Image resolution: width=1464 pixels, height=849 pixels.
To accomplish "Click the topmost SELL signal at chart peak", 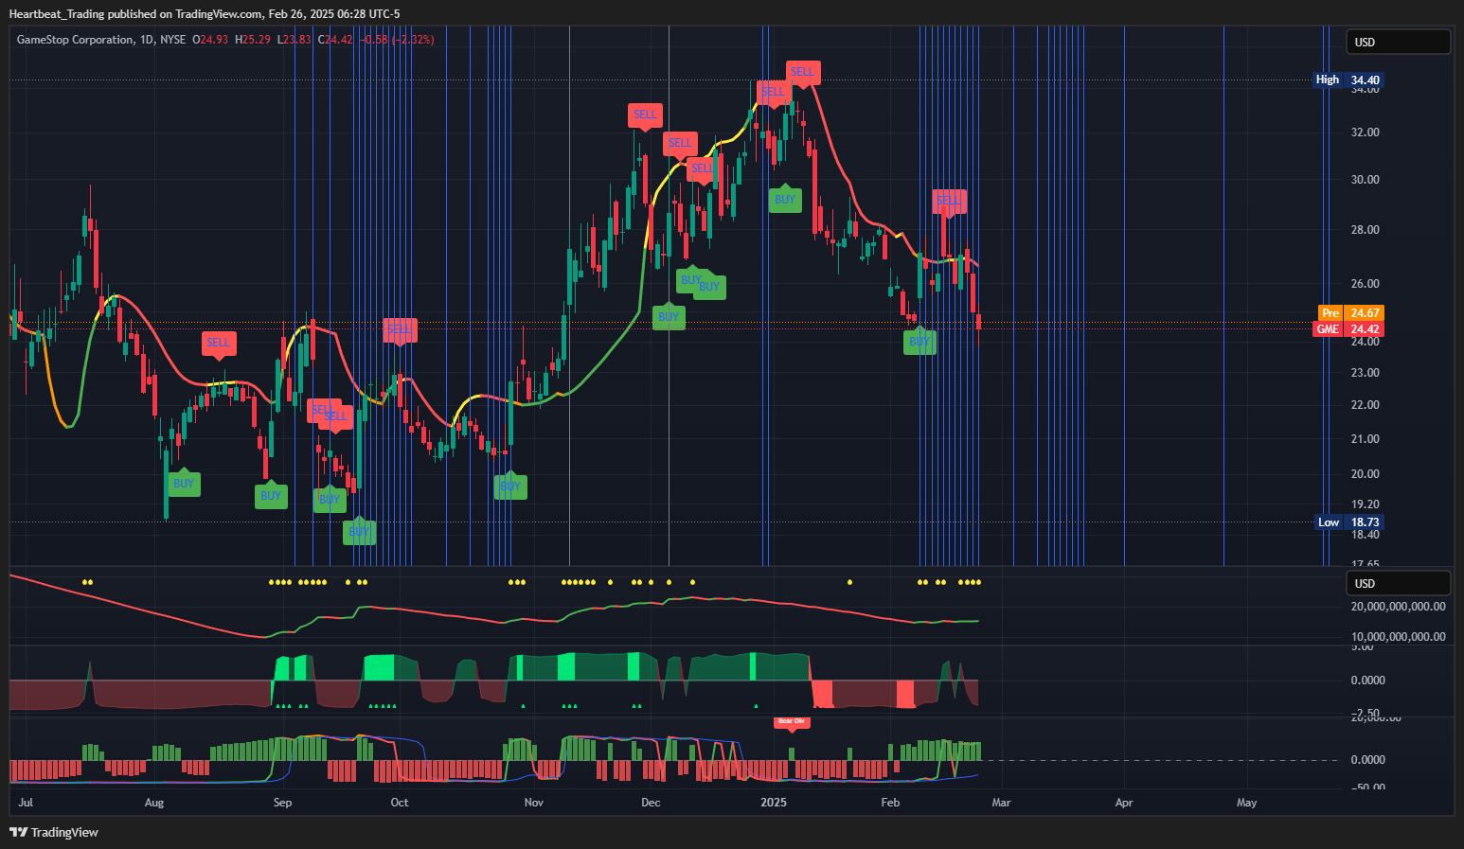I will pyautogui.click(x=802, y=72).
